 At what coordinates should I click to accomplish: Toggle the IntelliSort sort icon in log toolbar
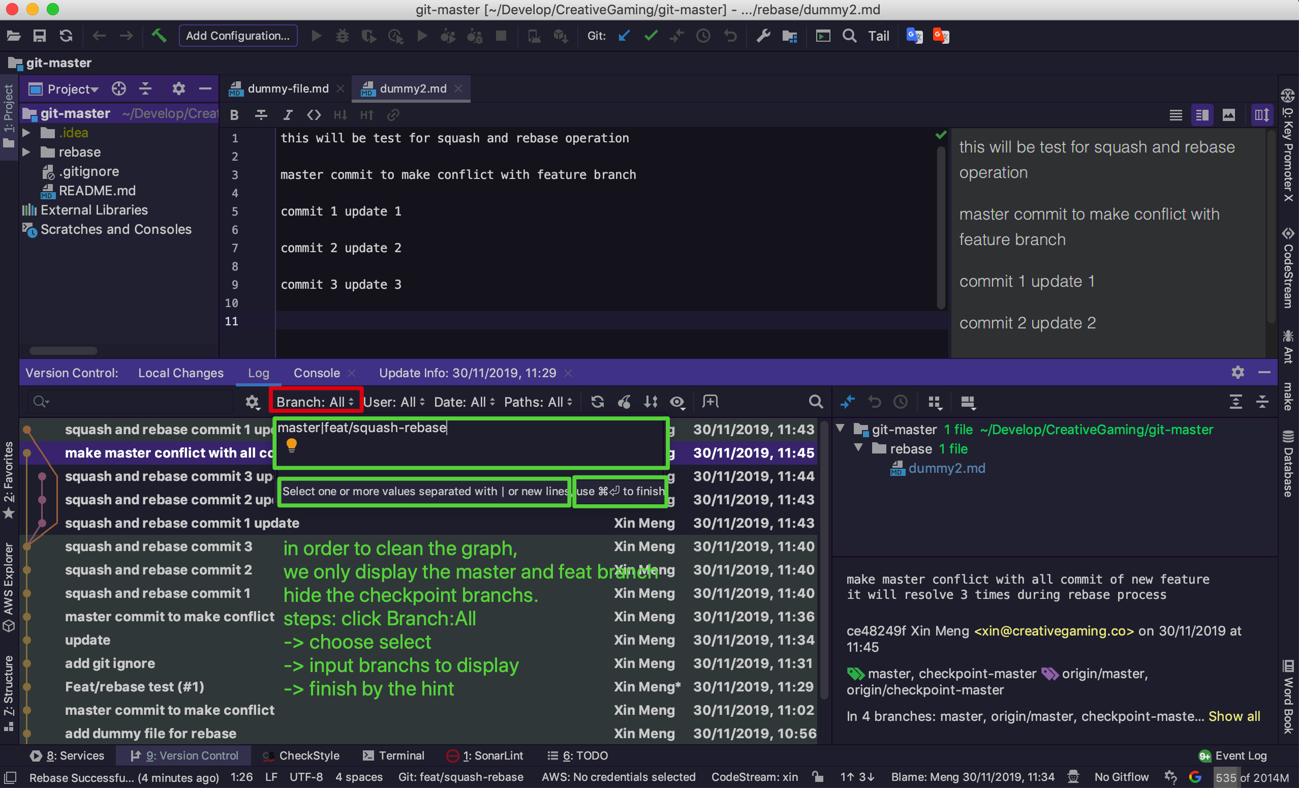(651, 402)
